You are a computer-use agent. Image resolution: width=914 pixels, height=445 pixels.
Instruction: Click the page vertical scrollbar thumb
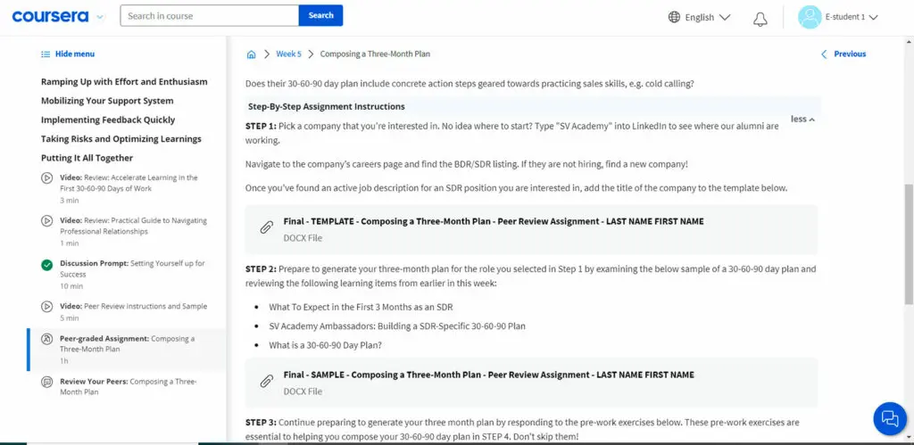(x=909, y=244)
